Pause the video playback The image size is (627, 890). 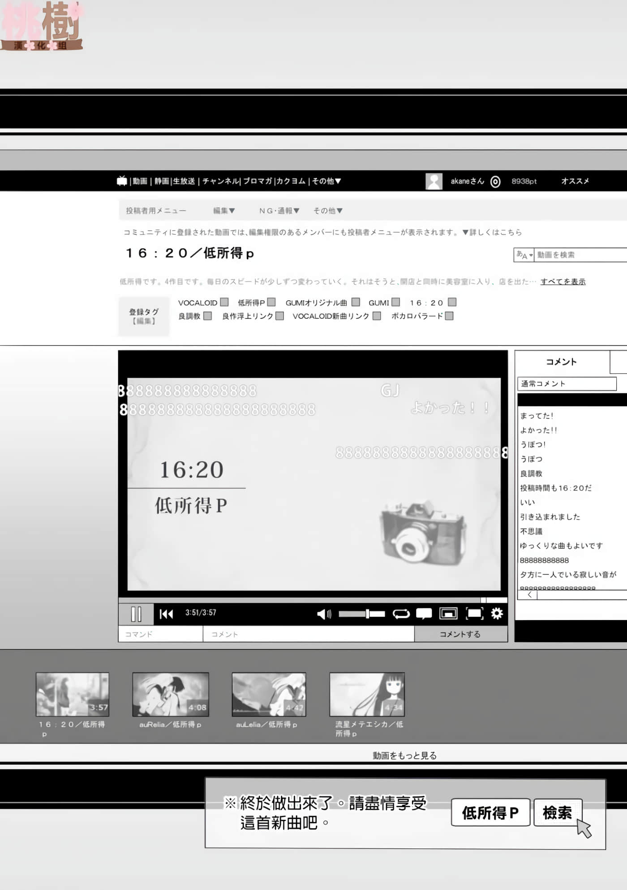[136, 614]
